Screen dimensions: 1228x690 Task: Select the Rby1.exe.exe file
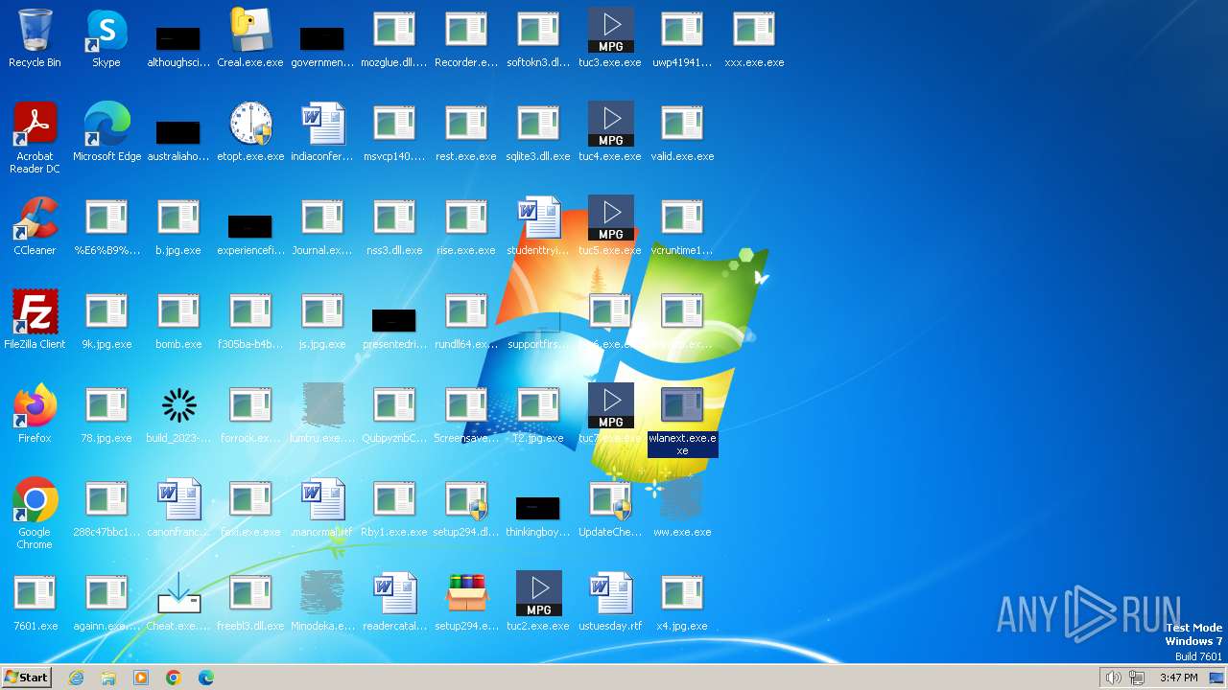click(x=394, y=500)
